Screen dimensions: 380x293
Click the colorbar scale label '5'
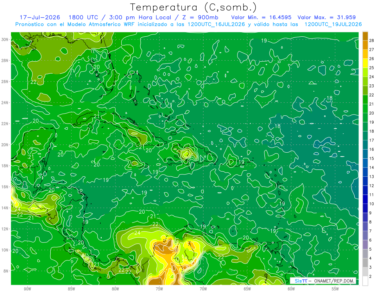[370, 249]
